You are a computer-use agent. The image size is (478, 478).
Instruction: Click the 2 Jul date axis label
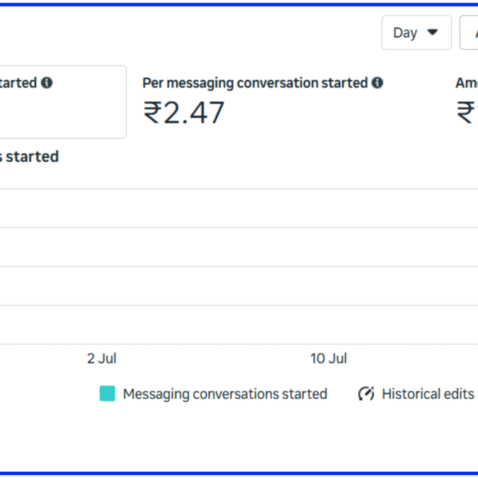pos(102,358)
